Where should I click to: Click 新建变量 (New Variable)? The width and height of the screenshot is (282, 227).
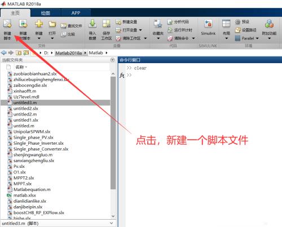click(x=126, y=22)
